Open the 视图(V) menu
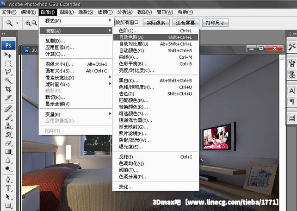Screen dimensions: 297x211 coord(144,12)
